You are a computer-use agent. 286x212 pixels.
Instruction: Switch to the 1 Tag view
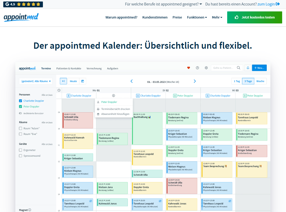coord(237,81)
